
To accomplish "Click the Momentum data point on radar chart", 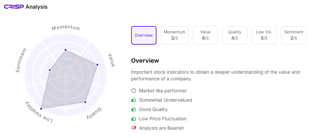I will pyautogui.click(x=66, y=50).
